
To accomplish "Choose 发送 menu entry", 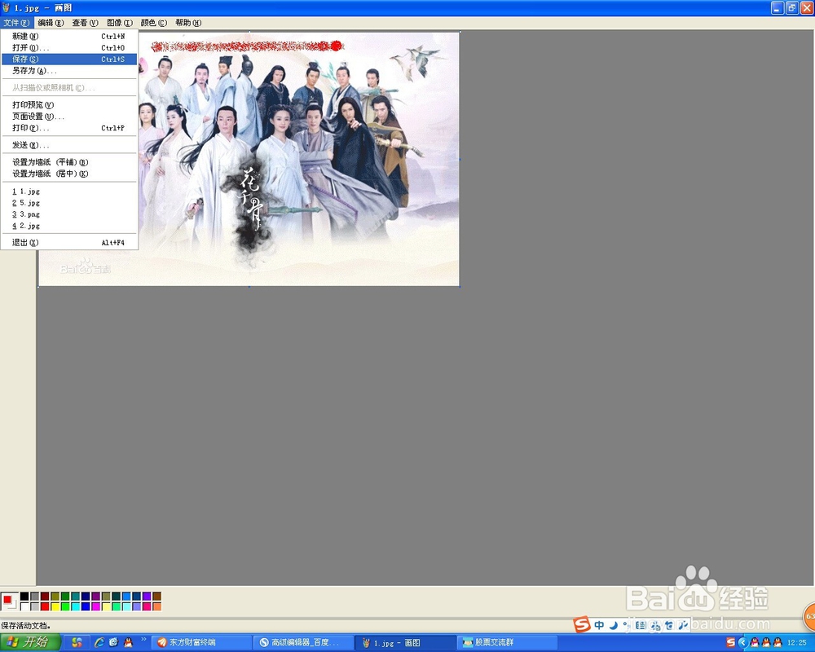I will [69, 145].
